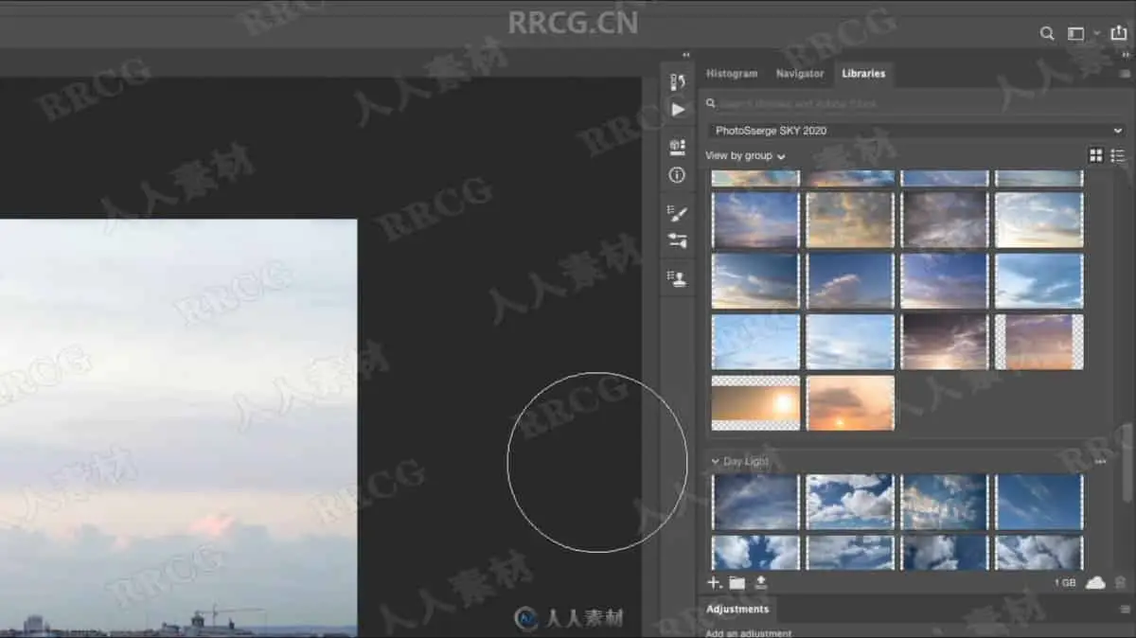Click the Libraries search field

click(x=914, y=103)
